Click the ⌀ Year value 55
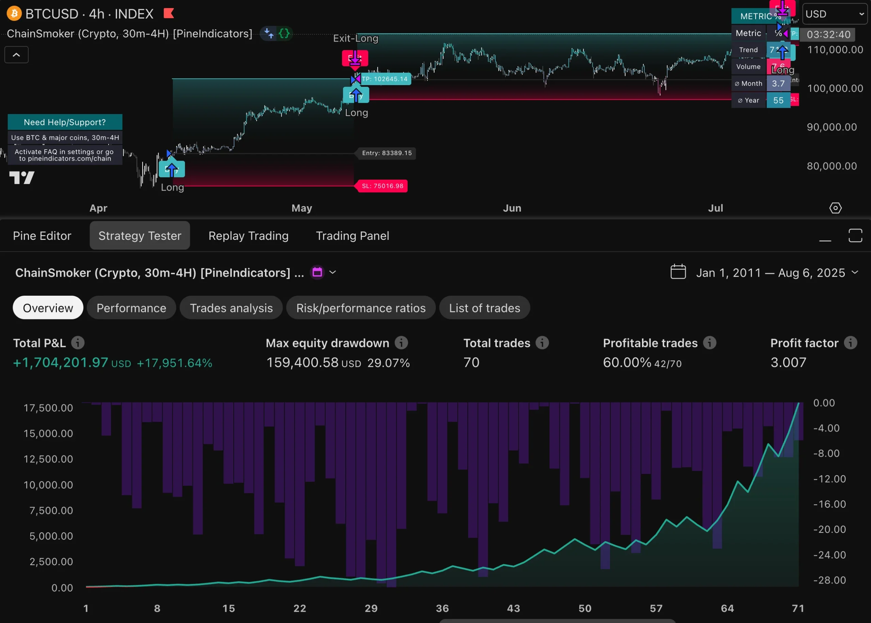The image size is (871, 623). (778, 100)
